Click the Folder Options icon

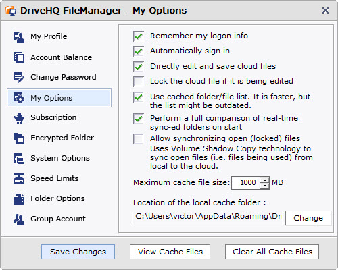click(19, 198)
